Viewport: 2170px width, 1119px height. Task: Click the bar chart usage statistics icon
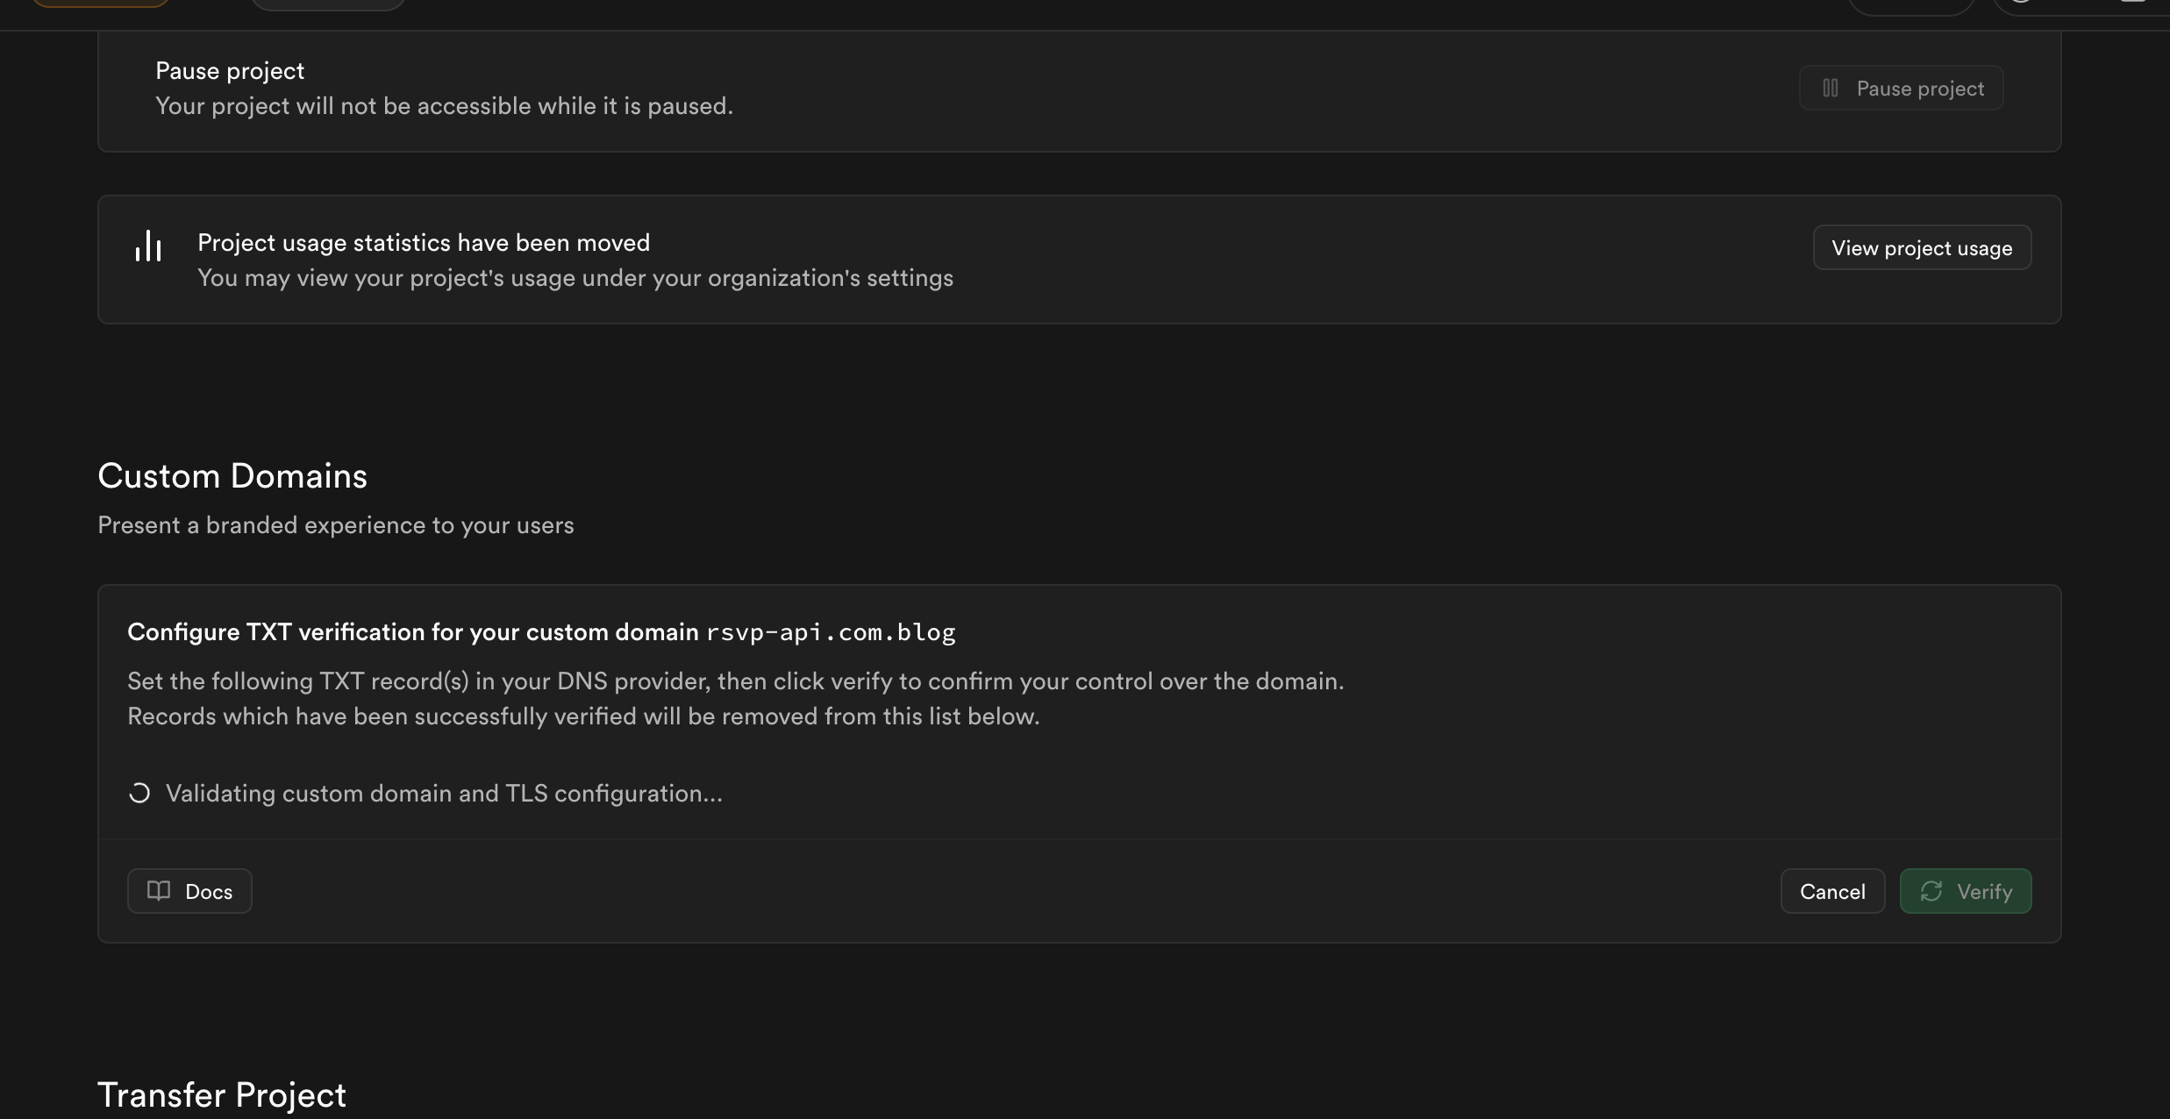tap(148, 246)
